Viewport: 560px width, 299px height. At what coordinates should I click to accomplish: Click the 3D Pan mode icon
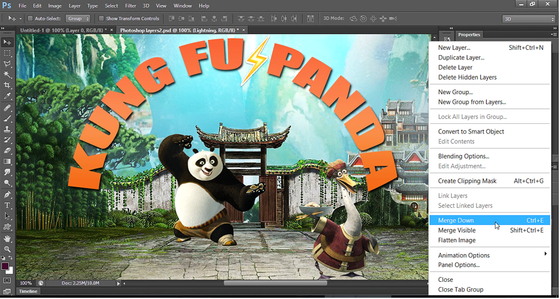tap(373, 18)
